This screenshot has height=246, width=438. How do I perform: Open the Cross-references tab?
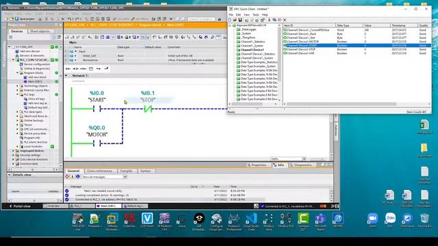click(x=99, y=171)
